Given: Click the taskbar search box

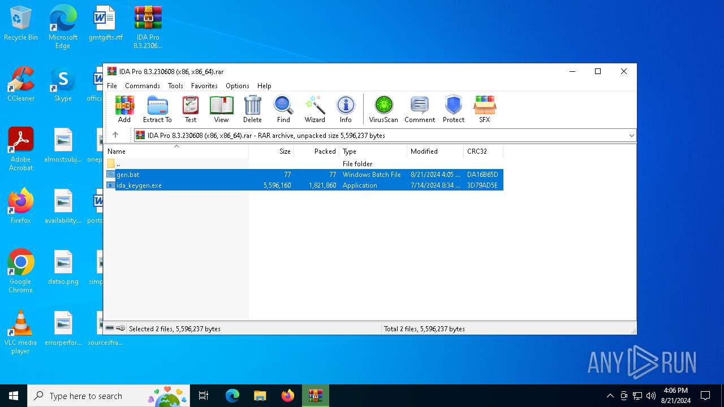Looking at the screenshot, I should click(x=109, y=396).
